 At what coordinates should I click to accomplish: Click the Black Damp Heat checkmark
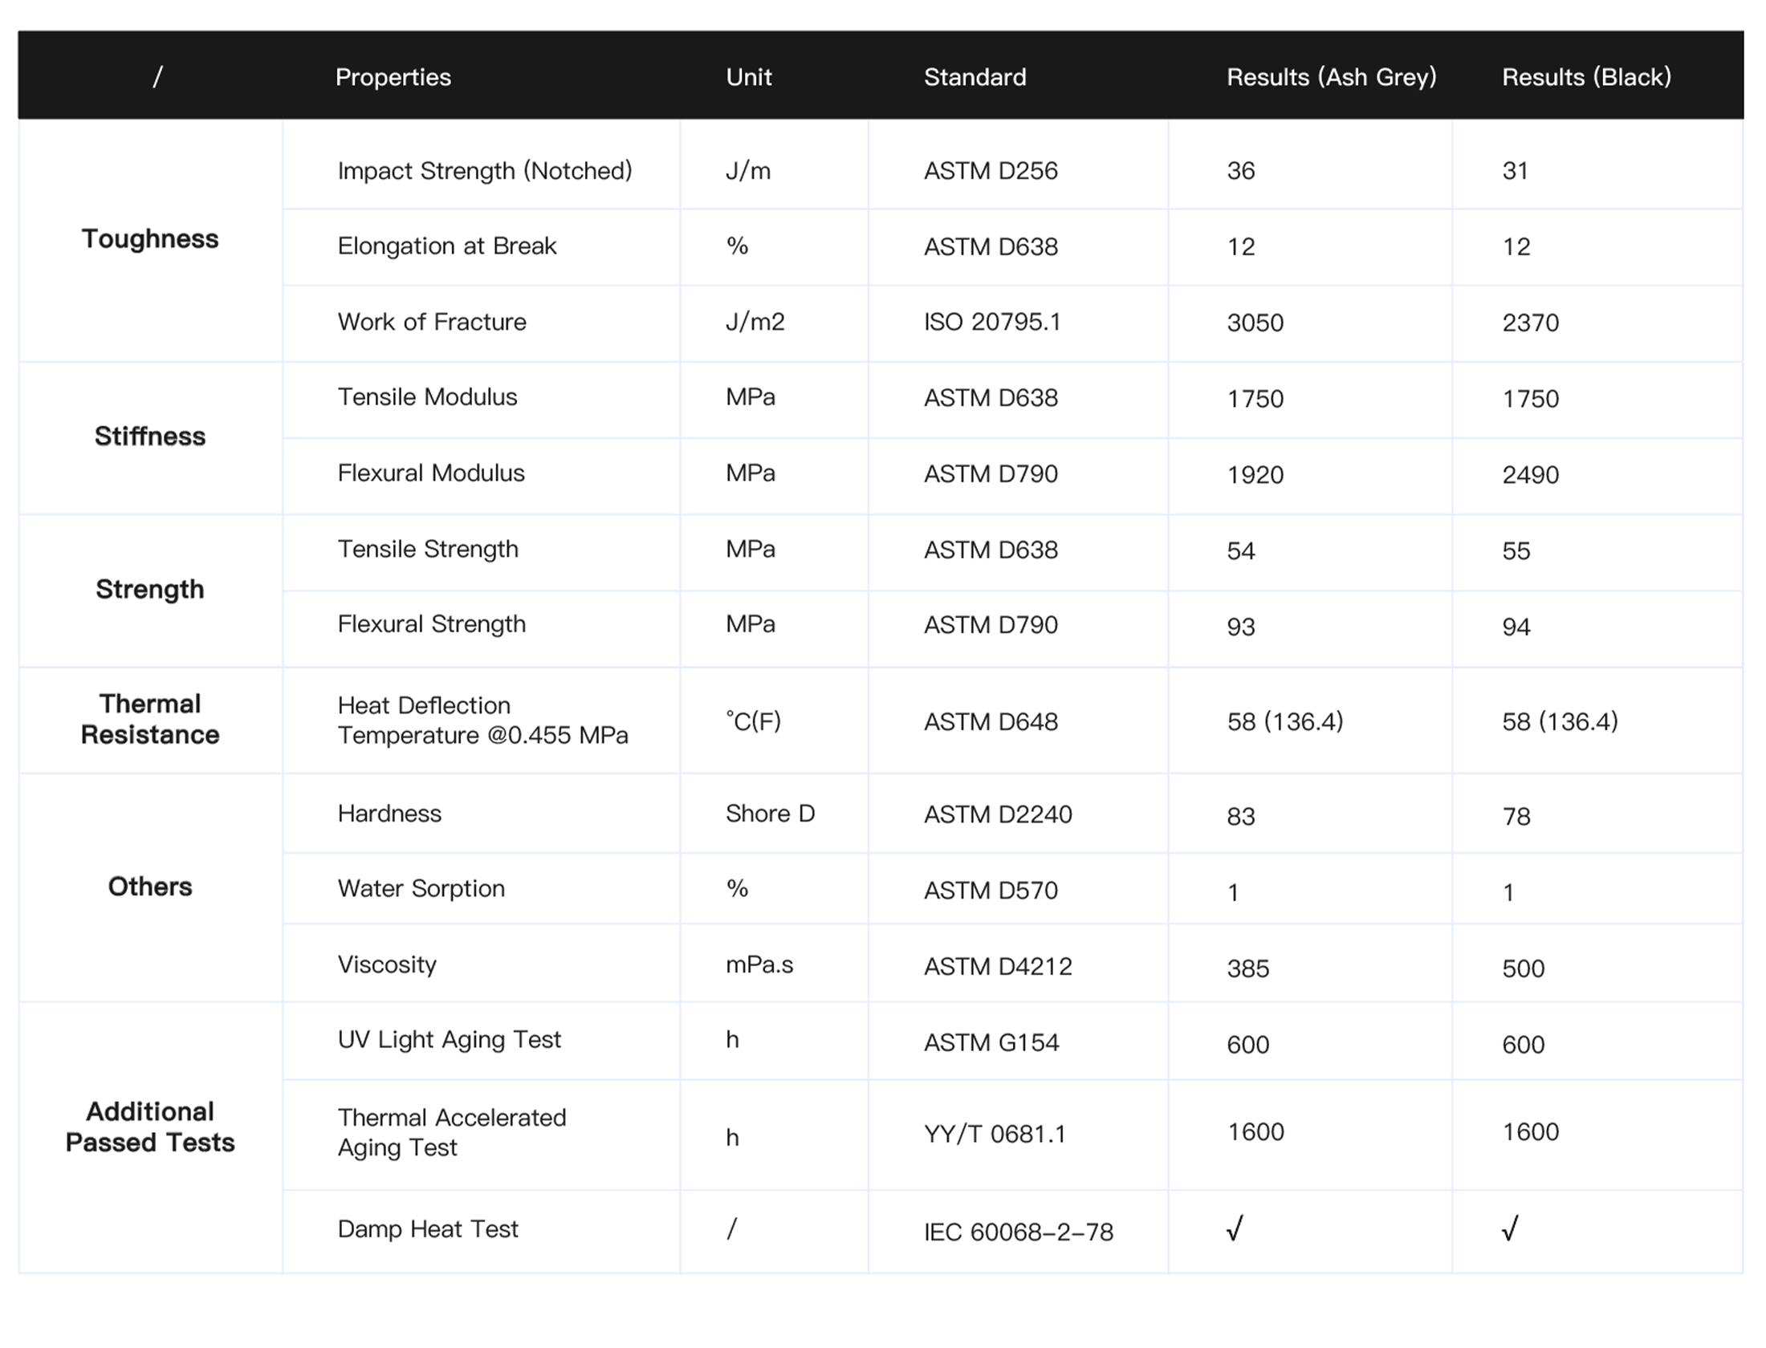1511,1228
